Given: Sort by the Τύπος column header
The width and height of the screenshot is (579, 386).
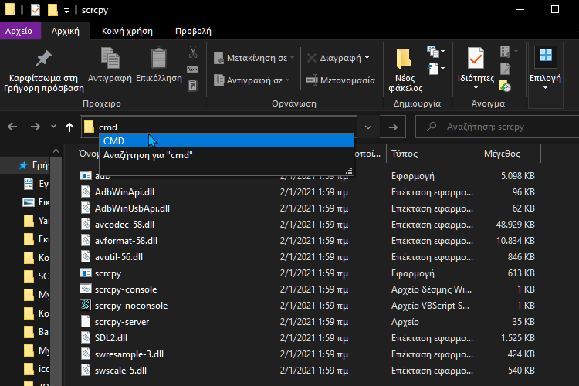Looking at the screenshot, I should 432,154.
